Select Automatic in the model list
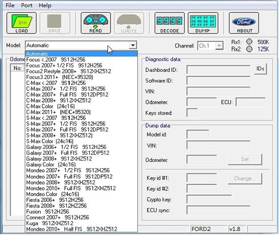Image resolution: width=279 pixels, height=235 pixels. (81, 54)
